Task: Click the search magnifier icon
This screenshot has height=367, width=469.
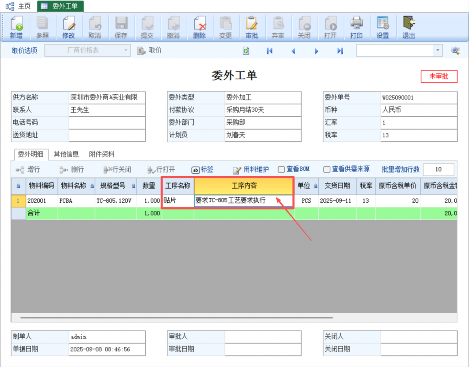Action: click(455, 50)
